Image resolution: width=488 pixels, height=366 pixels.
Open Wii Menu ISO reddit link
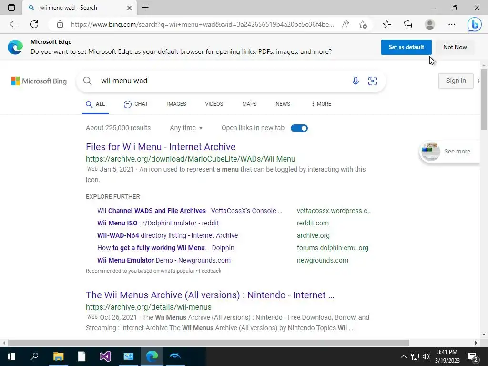[x=158, y=223]
